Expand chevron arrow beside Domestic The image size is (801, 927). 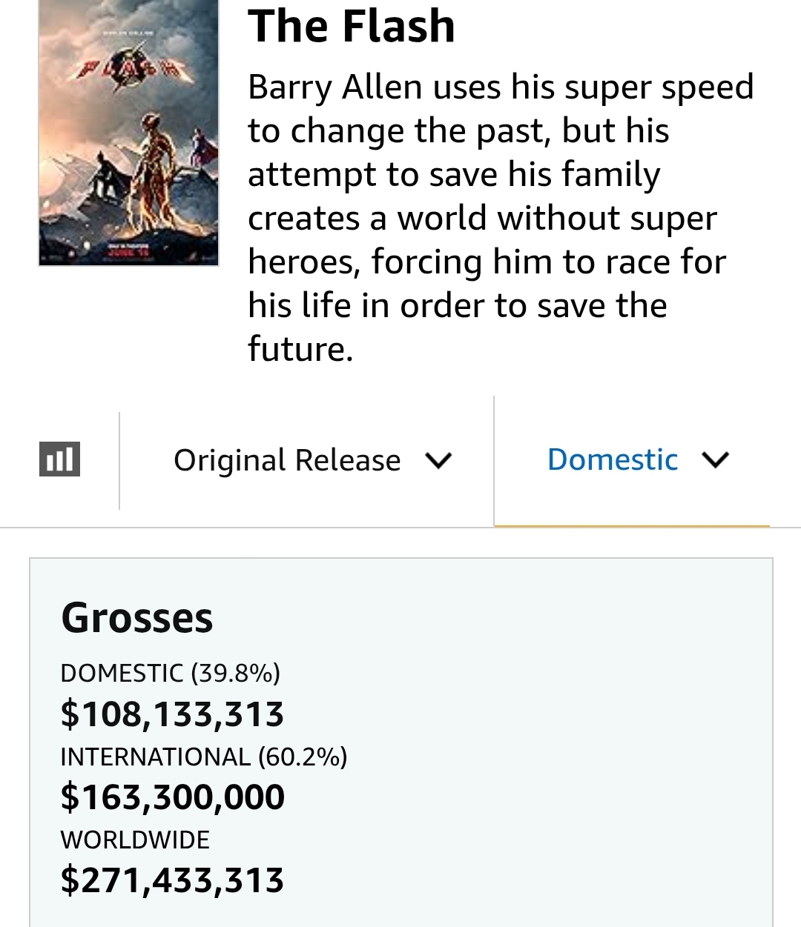715,460
